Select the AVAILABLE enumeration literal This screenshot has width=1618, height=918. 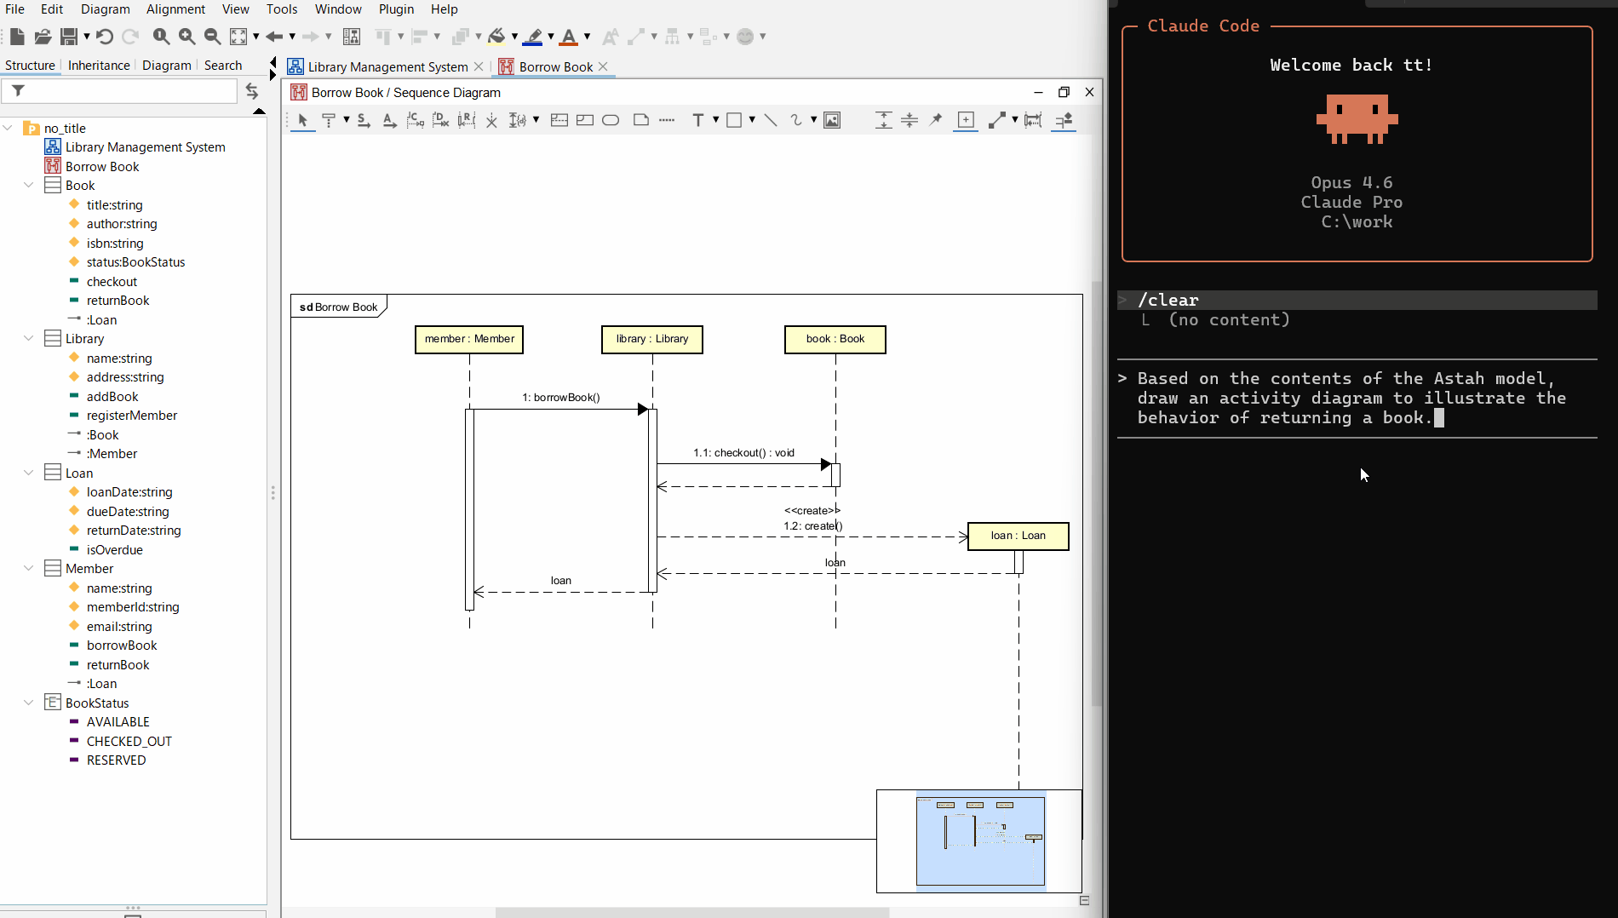click(x=118, y=721)
